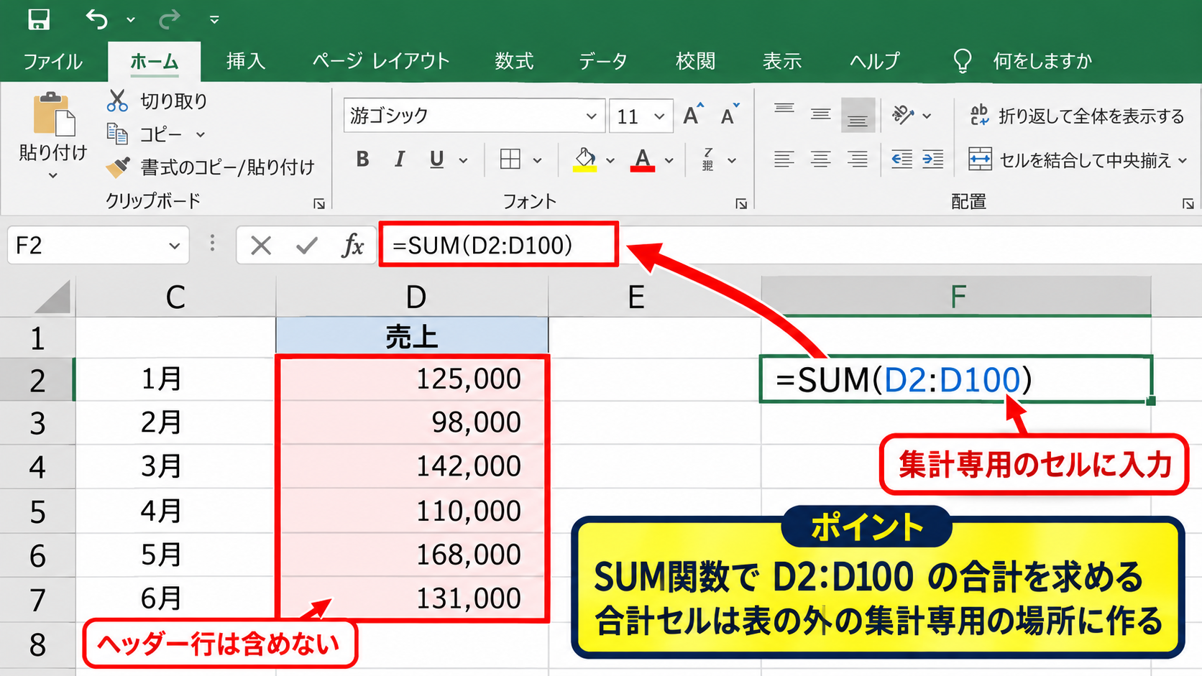This screenshot has width=1202, height=676.
Task: Click the decrease font size icon
Action: (730, 115)
